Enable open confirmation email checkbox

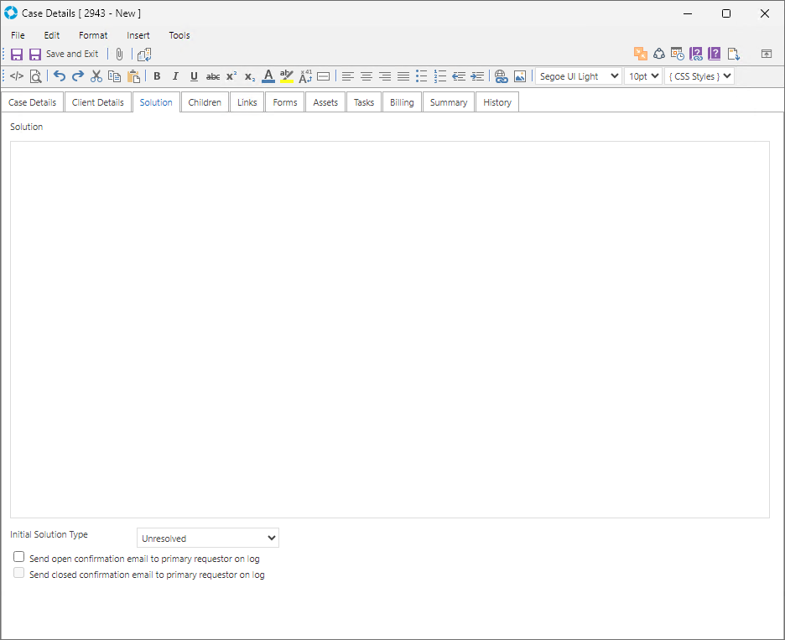click(19, 557)
